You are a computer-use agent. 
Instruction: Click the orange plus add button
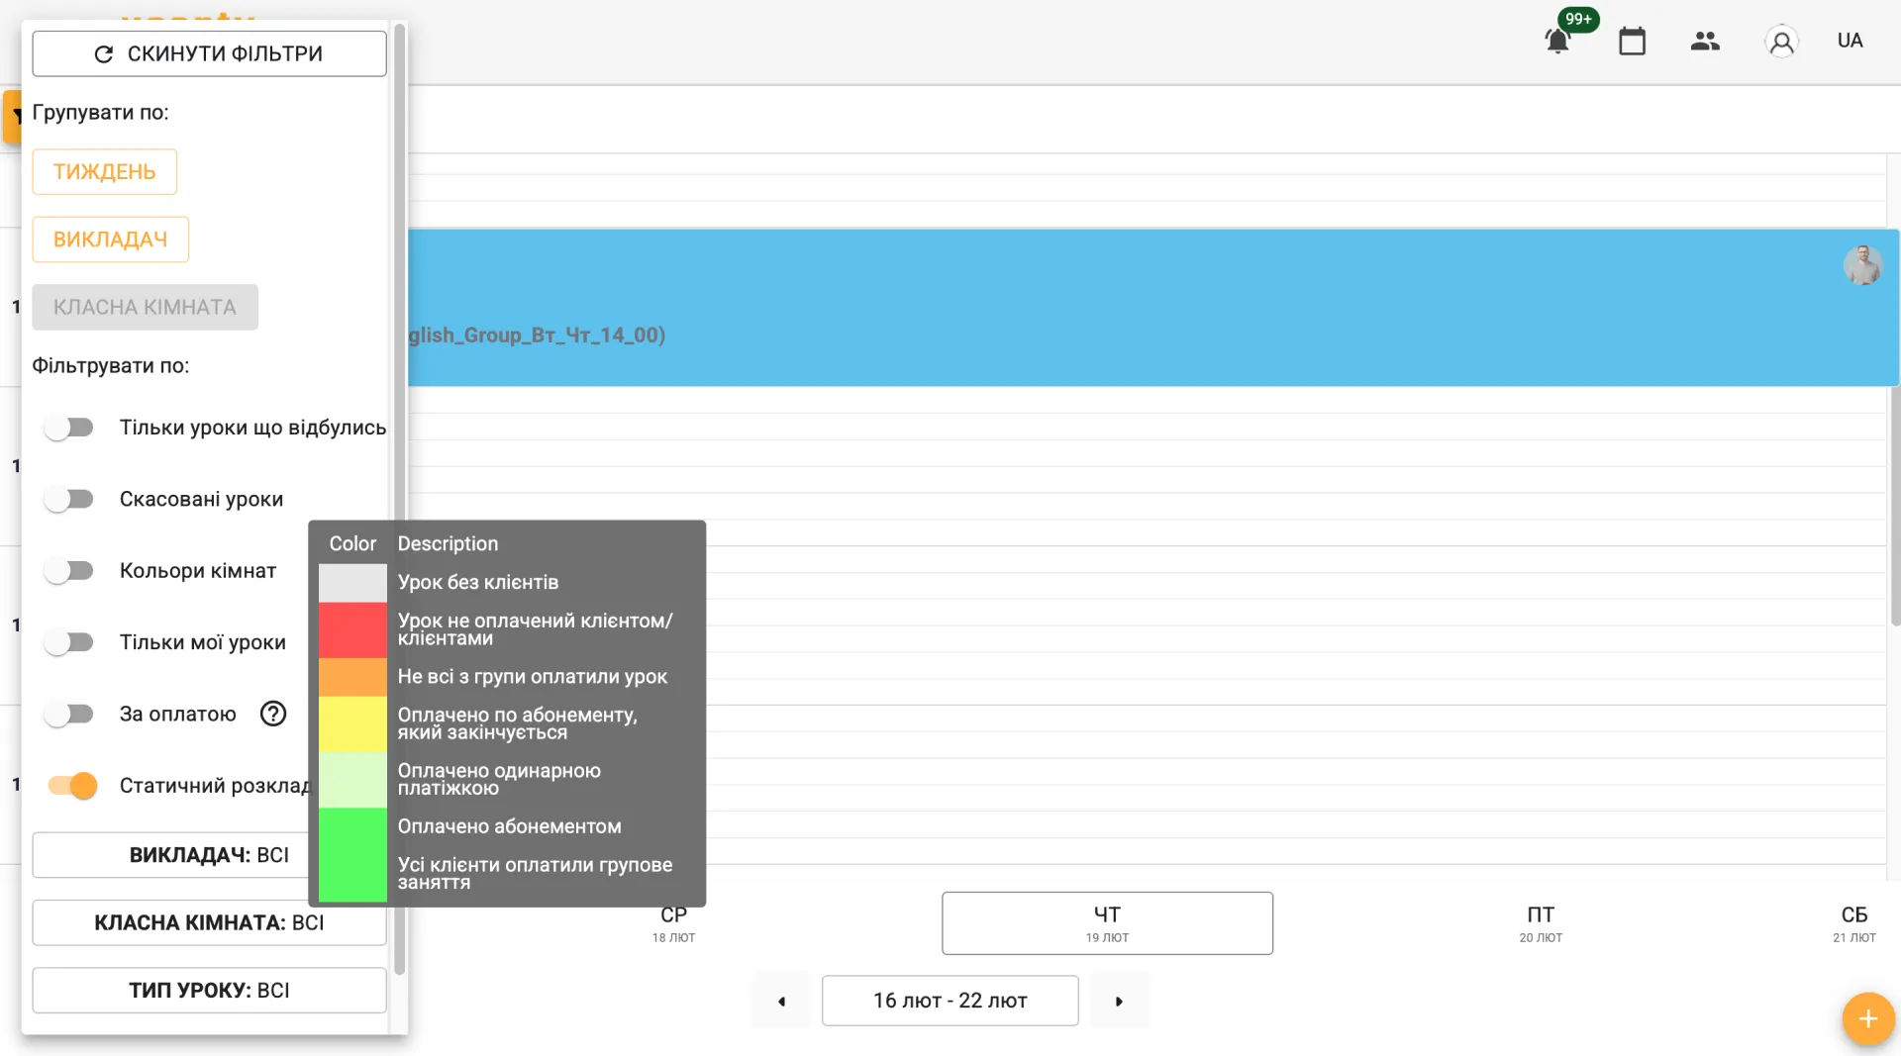pos(1868,1018)
